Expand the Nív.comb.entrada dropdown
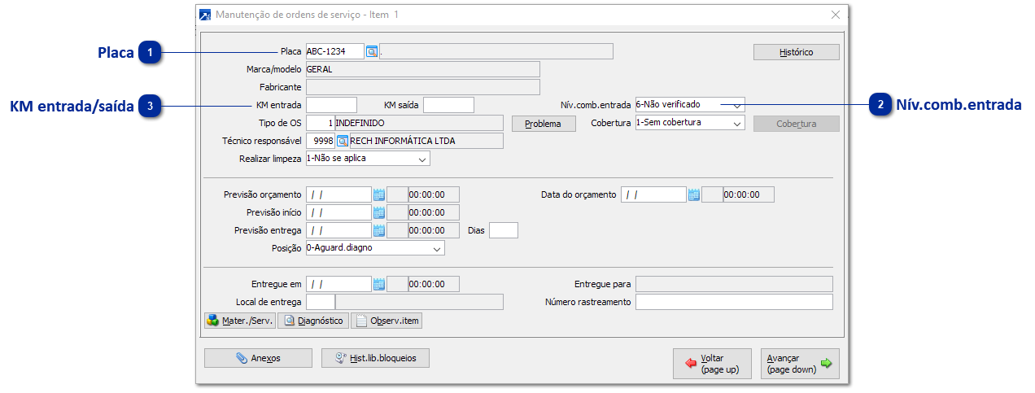The height and width of the screenshot is (393, 1035). coord(736,105)
